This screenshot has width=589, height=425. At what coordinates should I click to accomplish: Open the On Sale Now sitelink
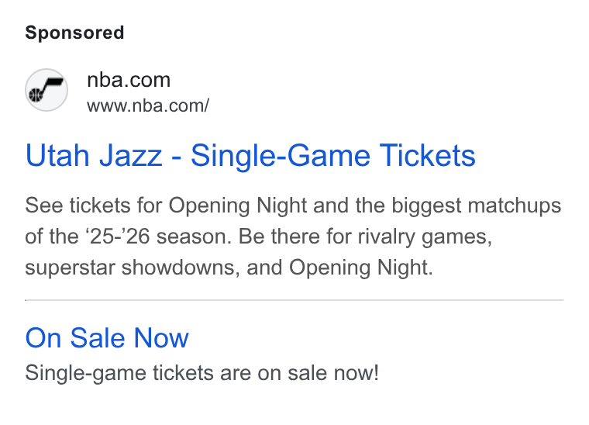click(107, 338)
